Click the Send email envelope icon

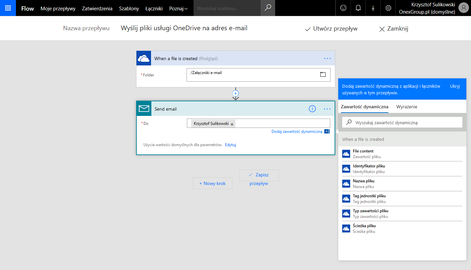(144, 109)
